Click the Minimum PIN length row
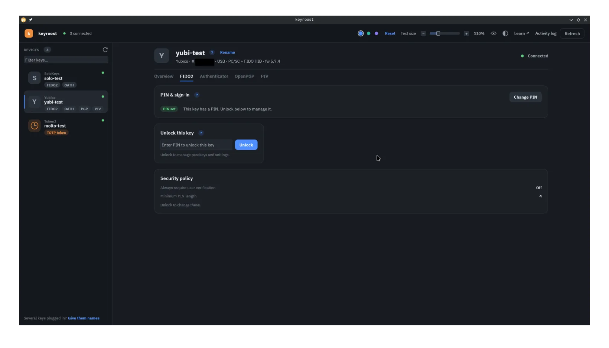The width and height of the screenshot is (609, 348). pos(351,196)
